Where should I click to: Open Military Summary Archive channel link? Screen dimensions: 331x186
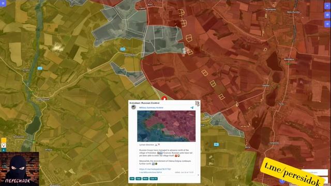pyautogui.click(x=151, y=108)
